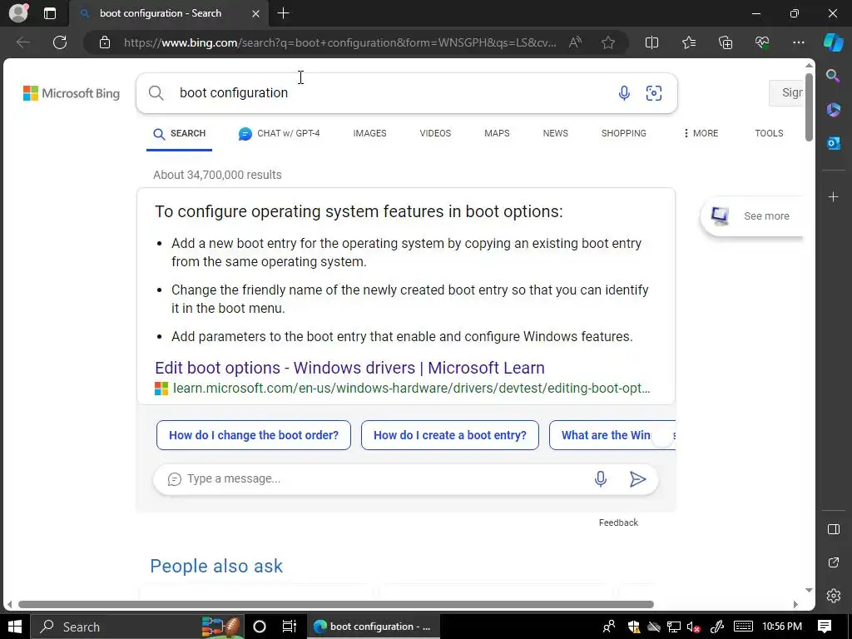Open the Favorites list
The width and height of the screenshot is (852, 639).
point(688,42)
